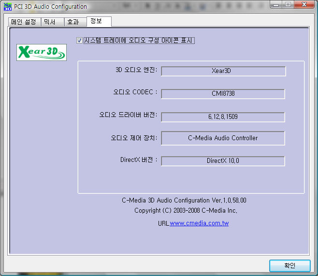
Task: Toggle the system tray audio icon checkbox
Action: pos(79,40)
